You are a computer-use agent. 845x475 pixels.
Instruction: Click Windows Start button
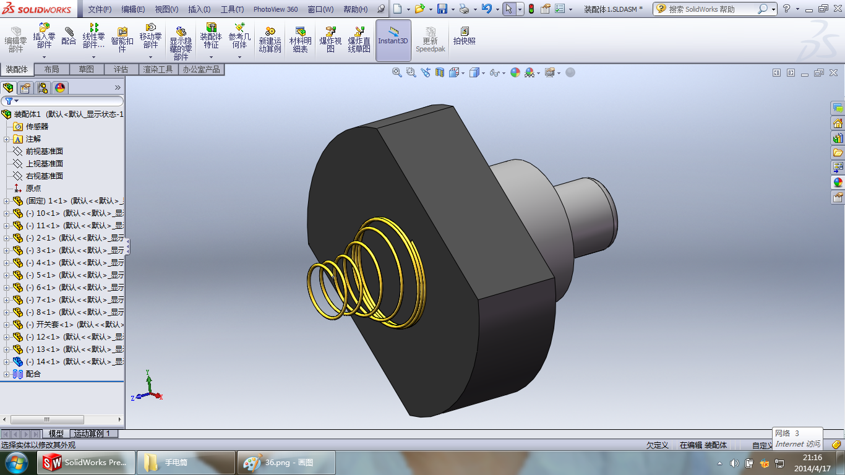[x=16, y=463]
